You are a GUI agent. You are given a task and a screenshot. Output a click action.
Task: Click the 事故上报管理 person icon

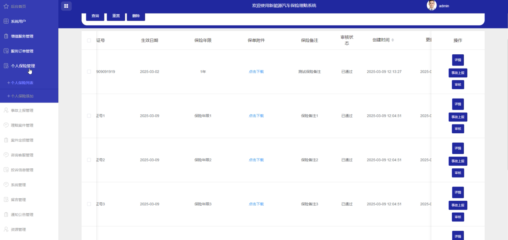pos(6,111)
